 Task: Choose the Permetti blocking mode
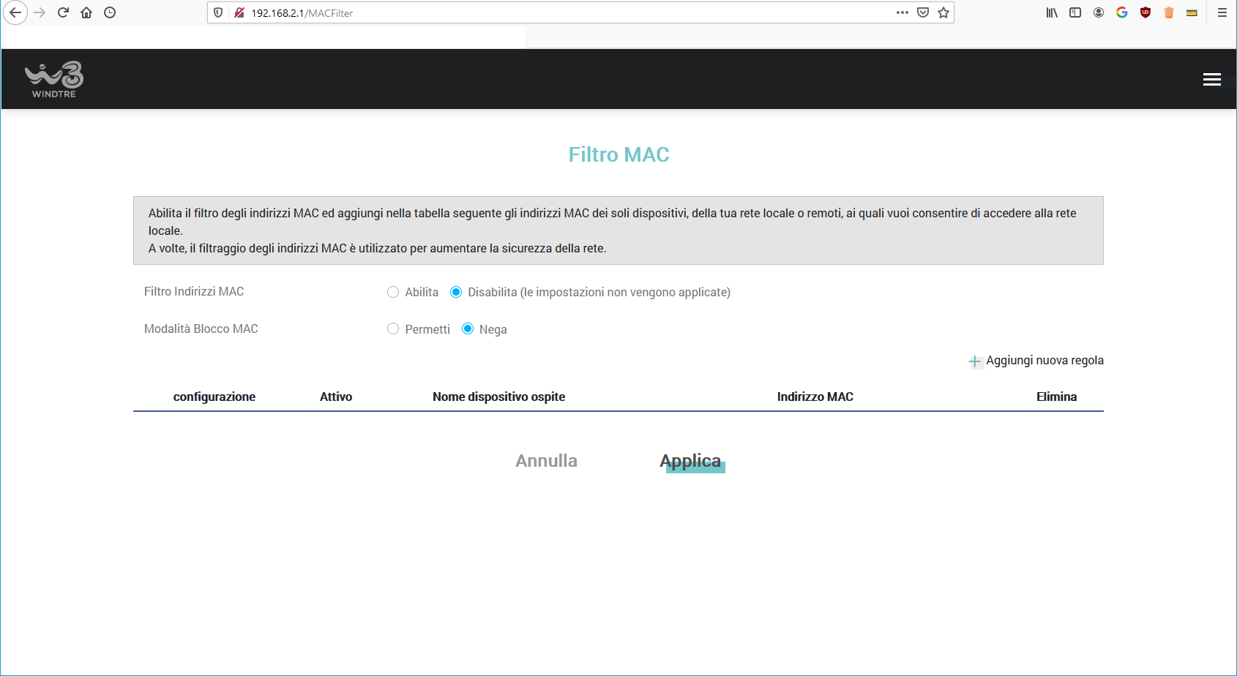(393, 329)
